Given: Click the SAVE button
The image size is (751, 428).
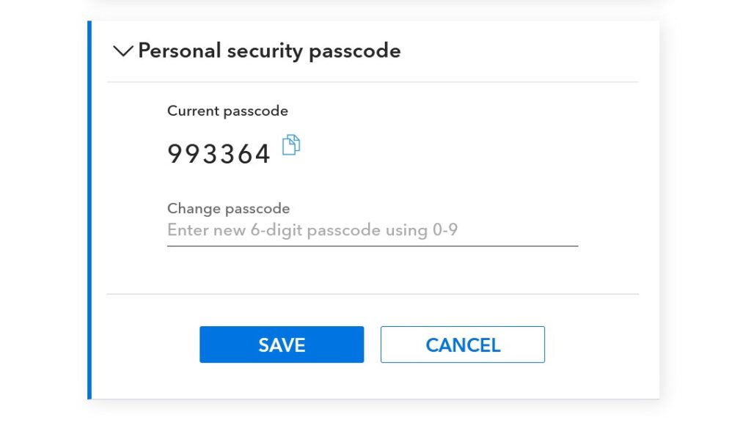Looking at the screenshot, I should click(x=282, y=344).
